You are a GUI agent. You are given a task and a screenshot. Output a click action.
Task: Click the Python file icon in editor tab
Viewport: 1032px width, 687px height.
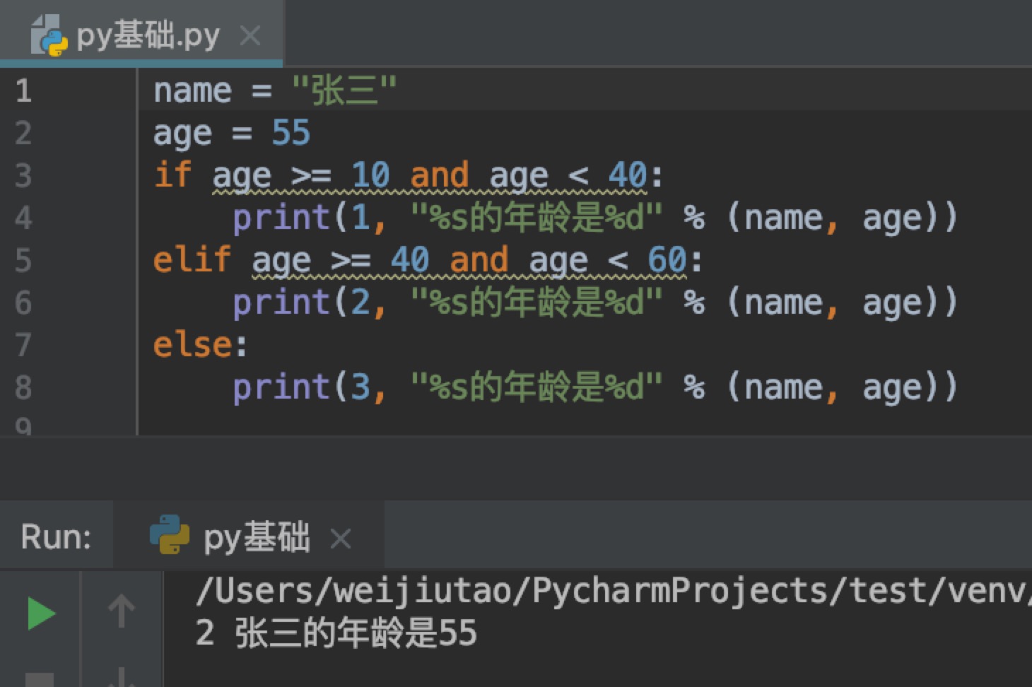coord(49,35)
